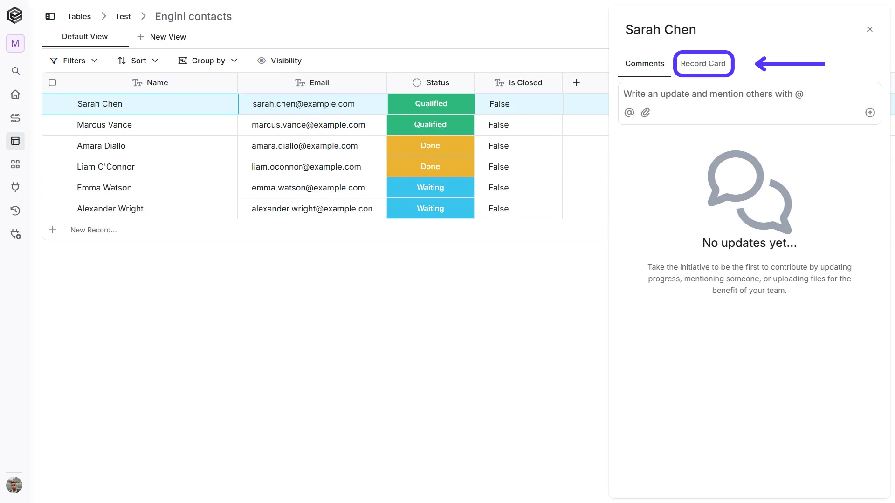Open search from the sidebar
The height and width of the screenshot is (503, 895).
click(15, 71)
